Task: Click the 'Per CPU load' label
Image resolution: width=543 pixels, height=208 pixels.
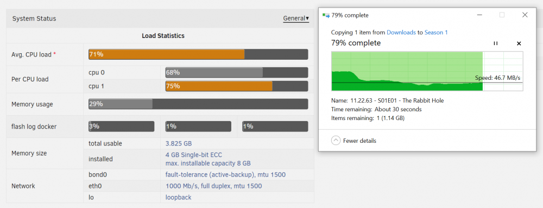Action: [30, 79]
